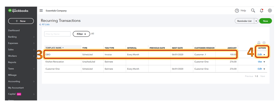Open action dropdown arrow for QBO row
This screenshot has height=106, width=280.
[264, 55]
